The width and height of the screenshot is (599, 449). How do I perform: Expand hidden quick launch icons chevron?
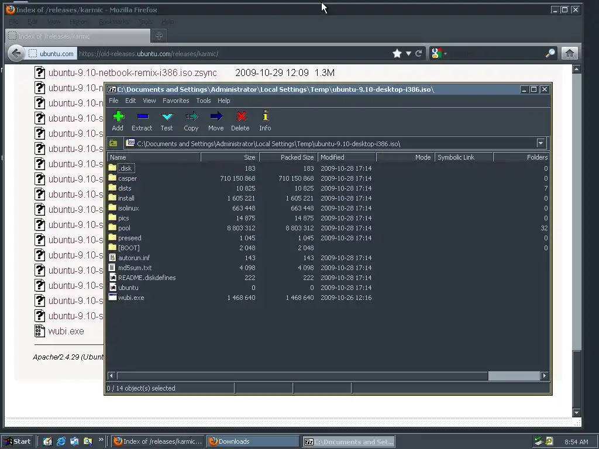pyautogui.click(x=101, y=440)
